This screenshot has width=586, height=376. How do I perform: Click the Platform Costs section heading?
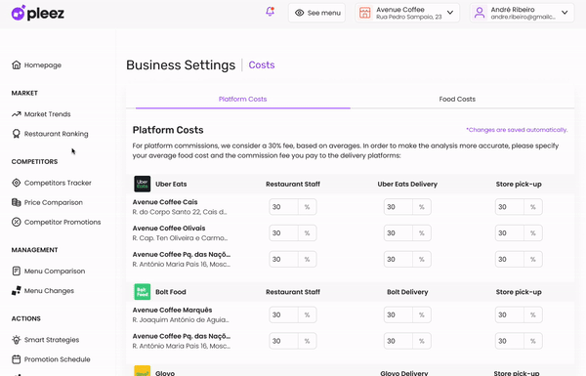pos(168,130)
